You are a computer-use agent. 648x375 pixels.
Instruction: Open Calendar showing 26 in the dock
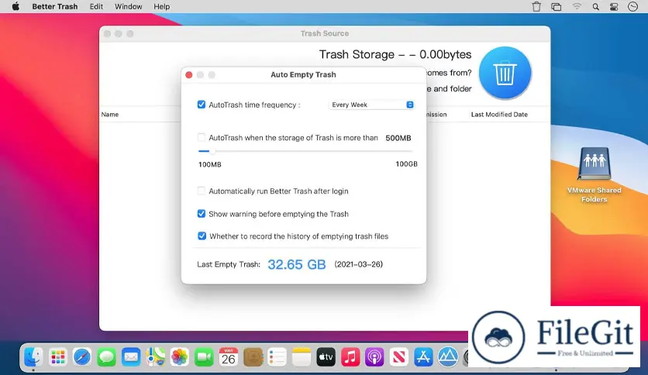coord(229,357)
